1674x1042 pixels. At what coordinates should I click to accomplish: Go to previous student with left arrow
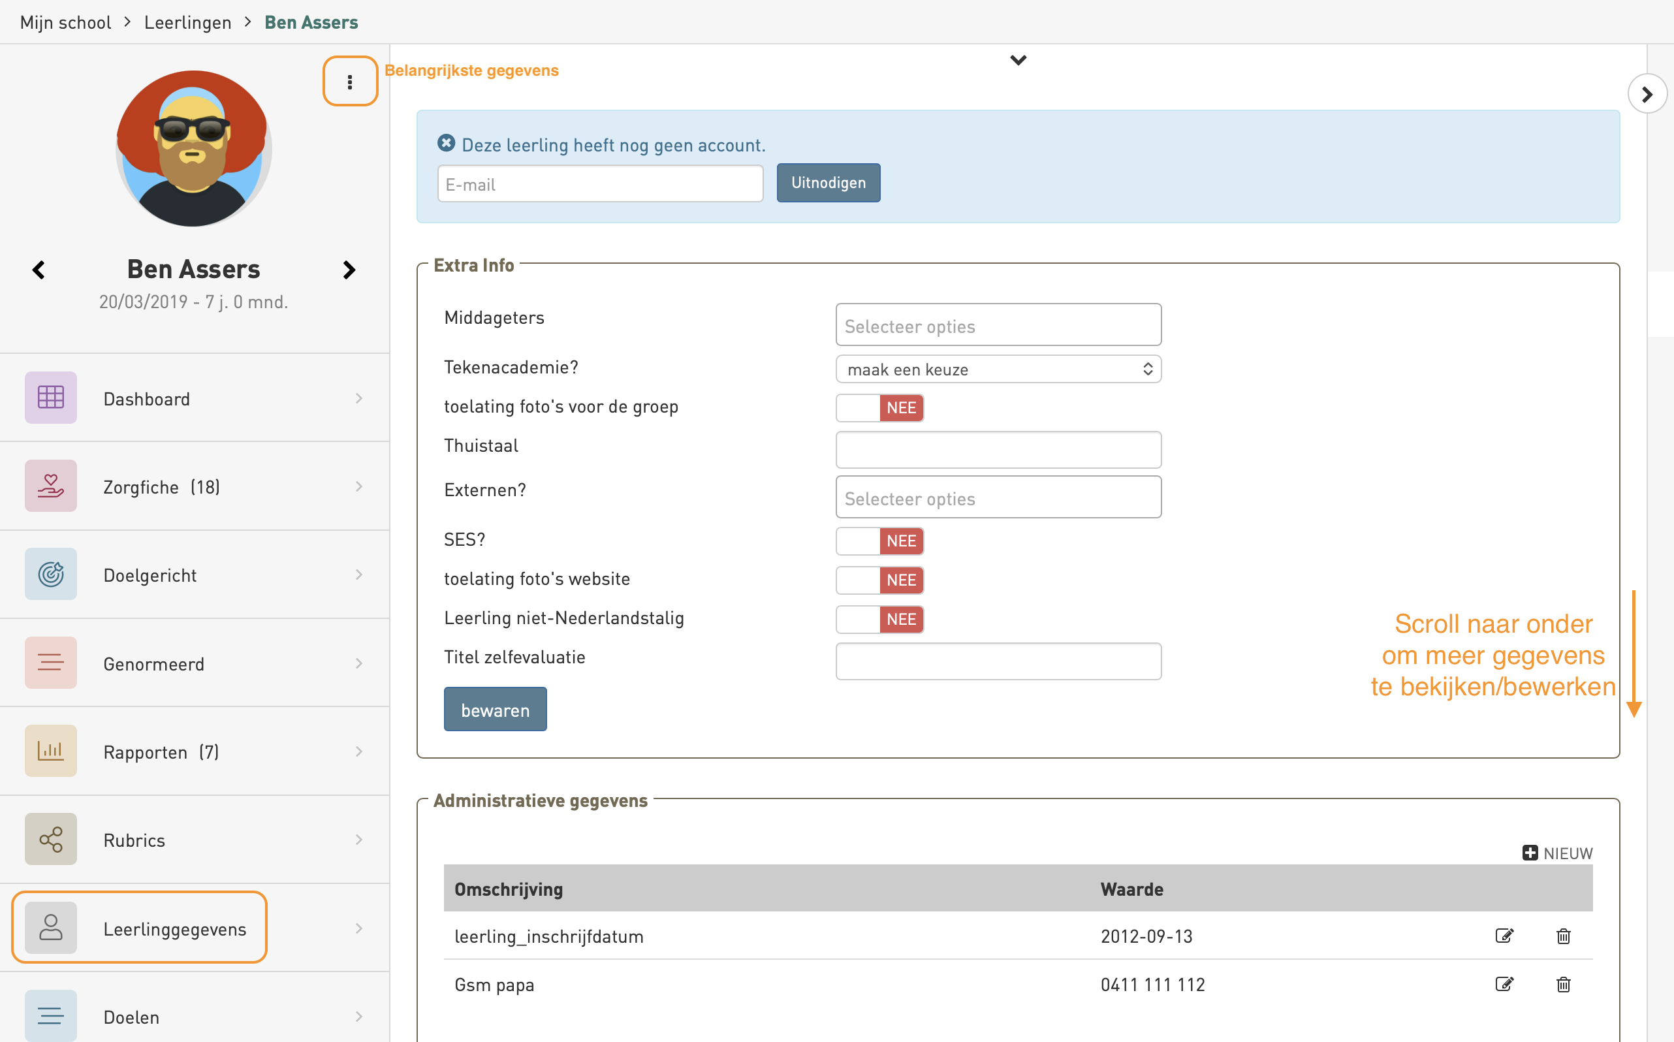click(x=39, y=270)
